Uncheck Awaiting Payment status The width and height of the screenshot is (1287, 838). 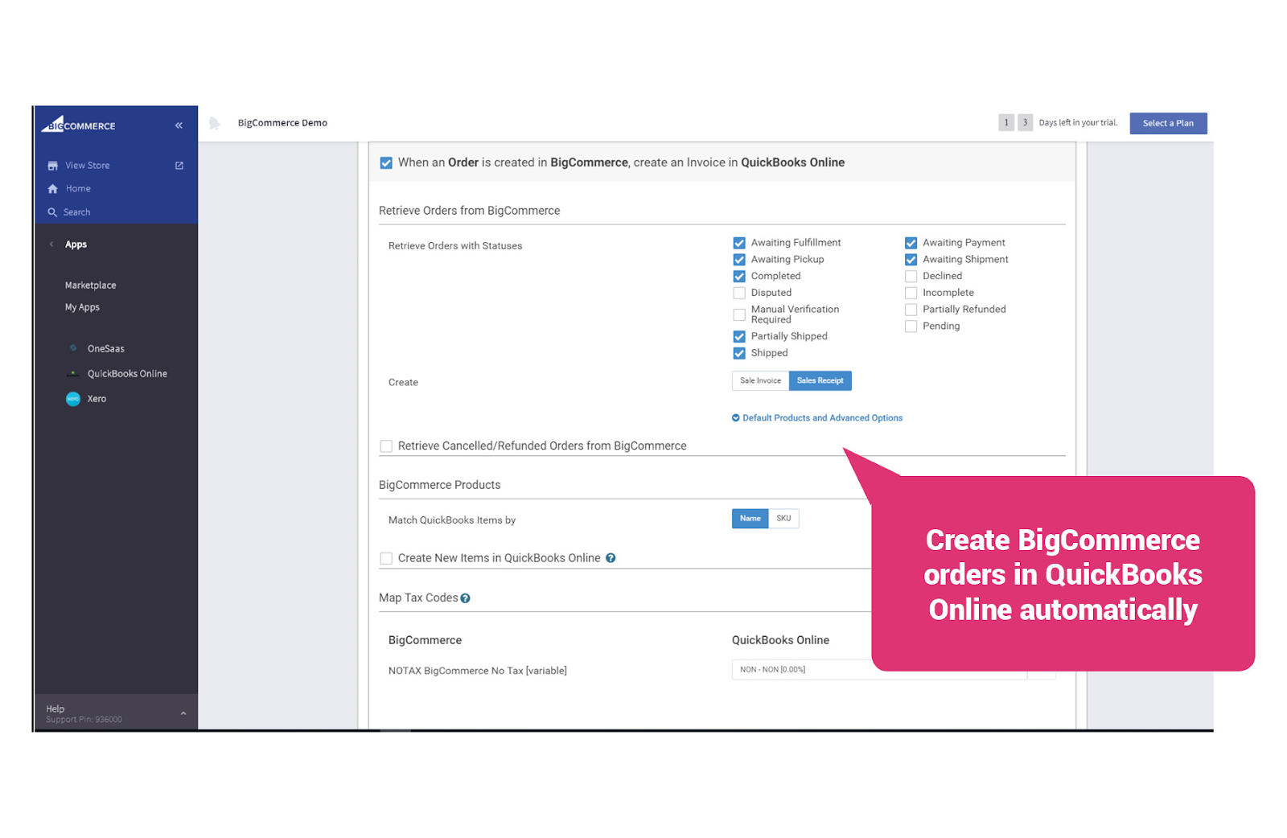tap(911, 243)
